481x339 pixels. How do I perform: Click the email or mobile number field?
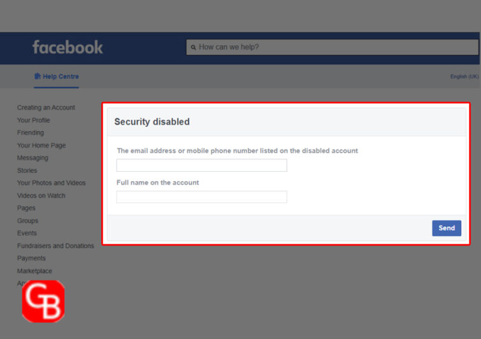click(x=201, y=165)
